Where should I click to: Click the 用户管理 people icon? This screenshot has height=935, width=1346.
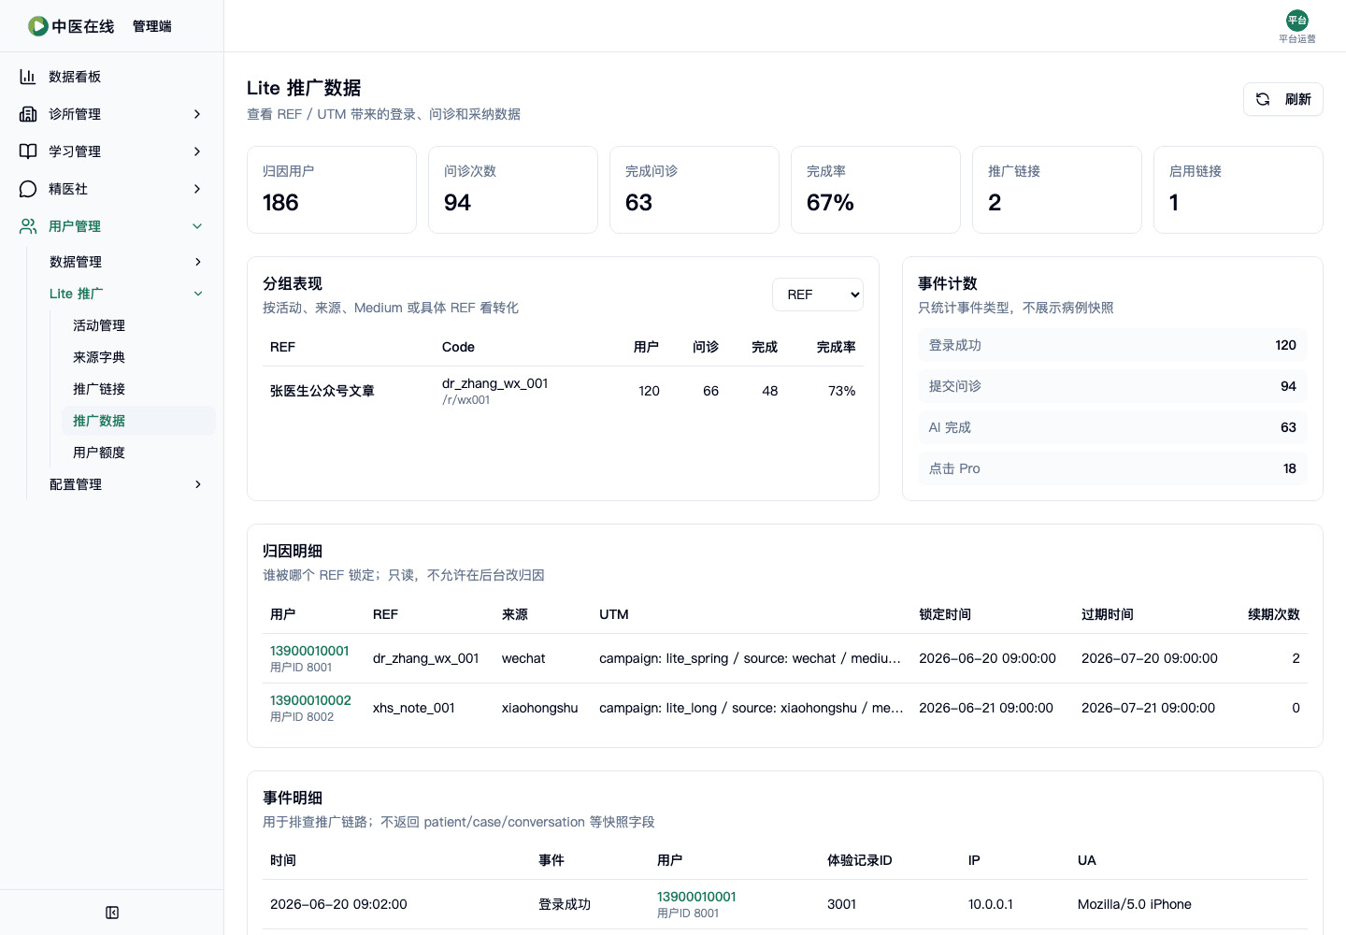[28, 226]
